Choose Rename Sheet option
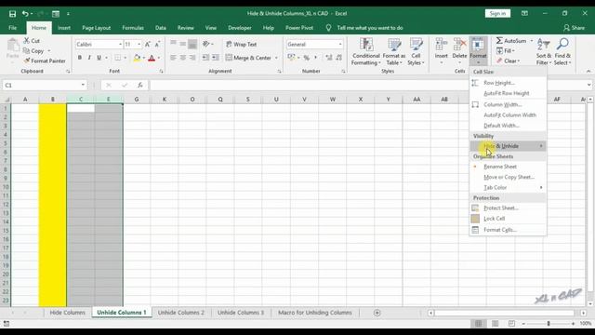Screen dimensions: 595x335 tap(509, 167)
